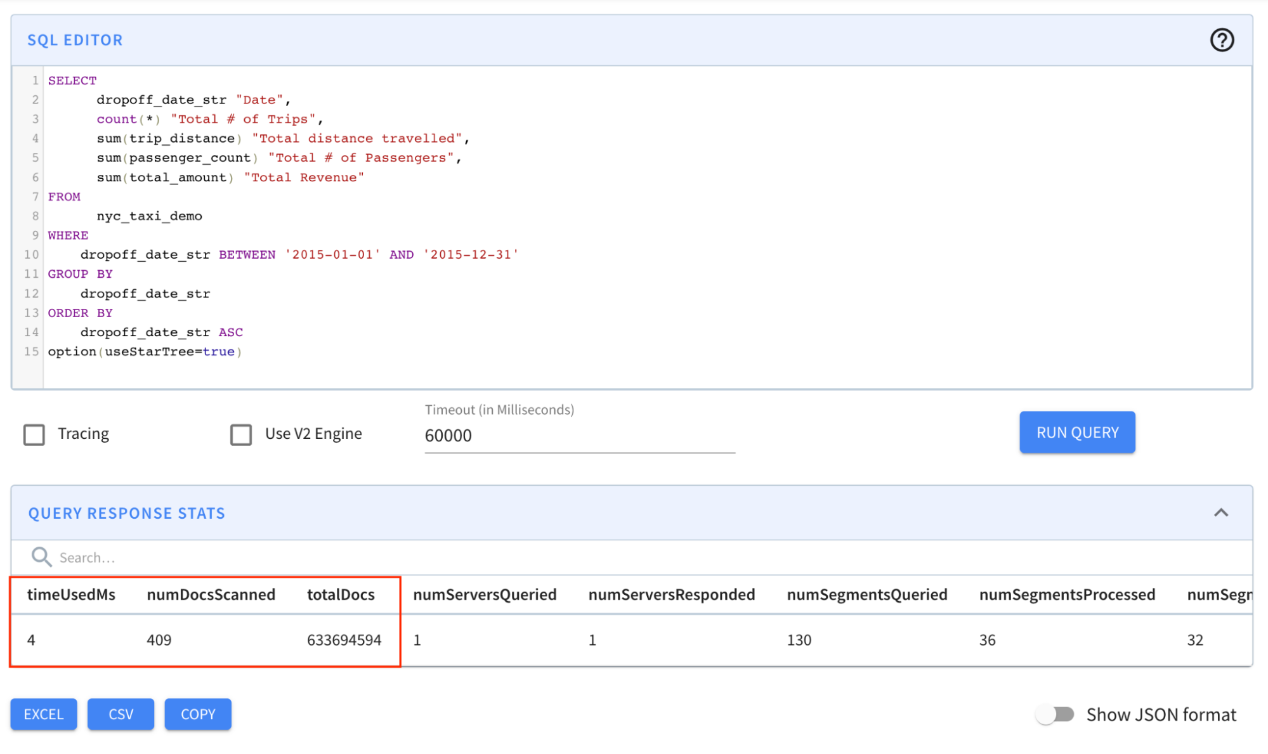Collapse the Query Response Stats panel
The width and height of the screenshot is (1268, 754).
pyautogui.click(x=1220, y=512)
